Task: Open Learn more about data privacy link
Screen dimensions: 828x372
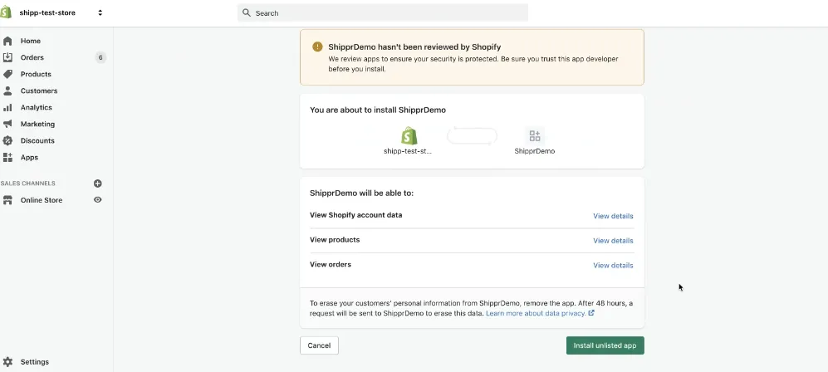Action: tap(536, 313)
